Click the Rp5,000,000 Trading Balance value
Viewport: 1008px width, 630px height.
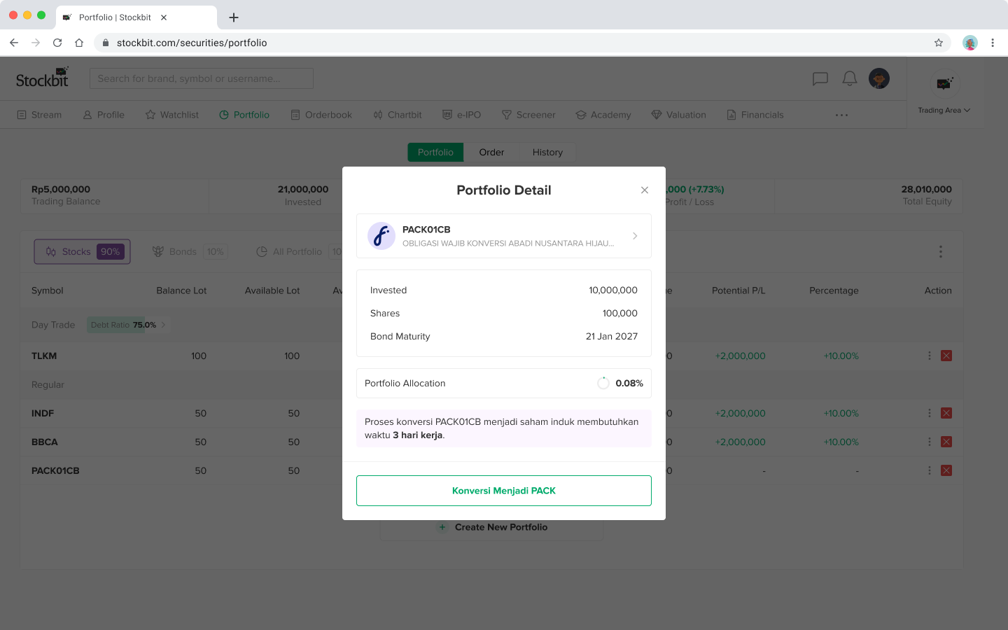point(61,189)
